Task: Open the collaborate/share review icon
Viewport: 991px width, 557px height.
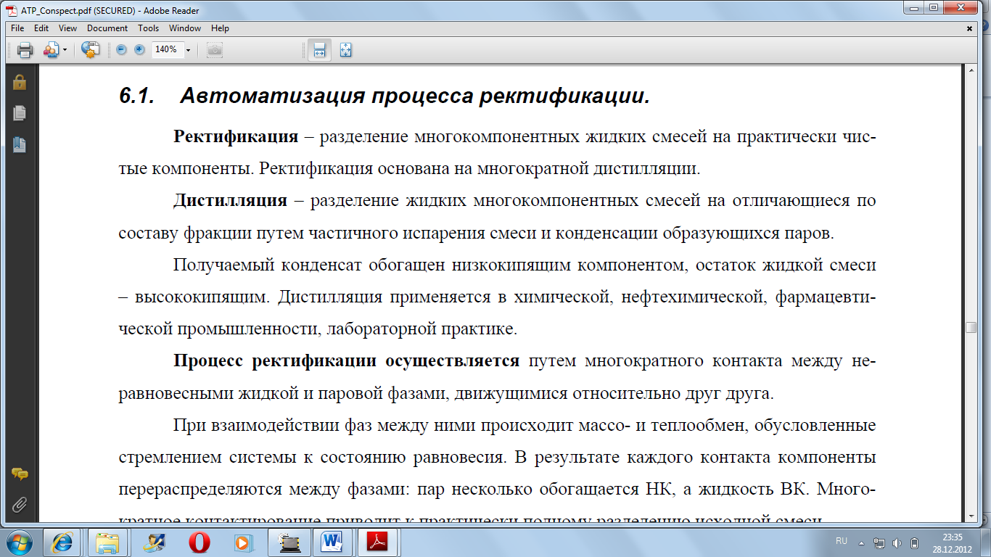Action: pyautogui.click(x=51, y=50)
